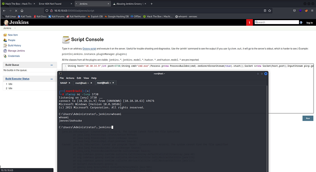Switch to the NMAP terminal tab
Image resolution: width=316 pixels, height=172 pixels.
[64, 83]
